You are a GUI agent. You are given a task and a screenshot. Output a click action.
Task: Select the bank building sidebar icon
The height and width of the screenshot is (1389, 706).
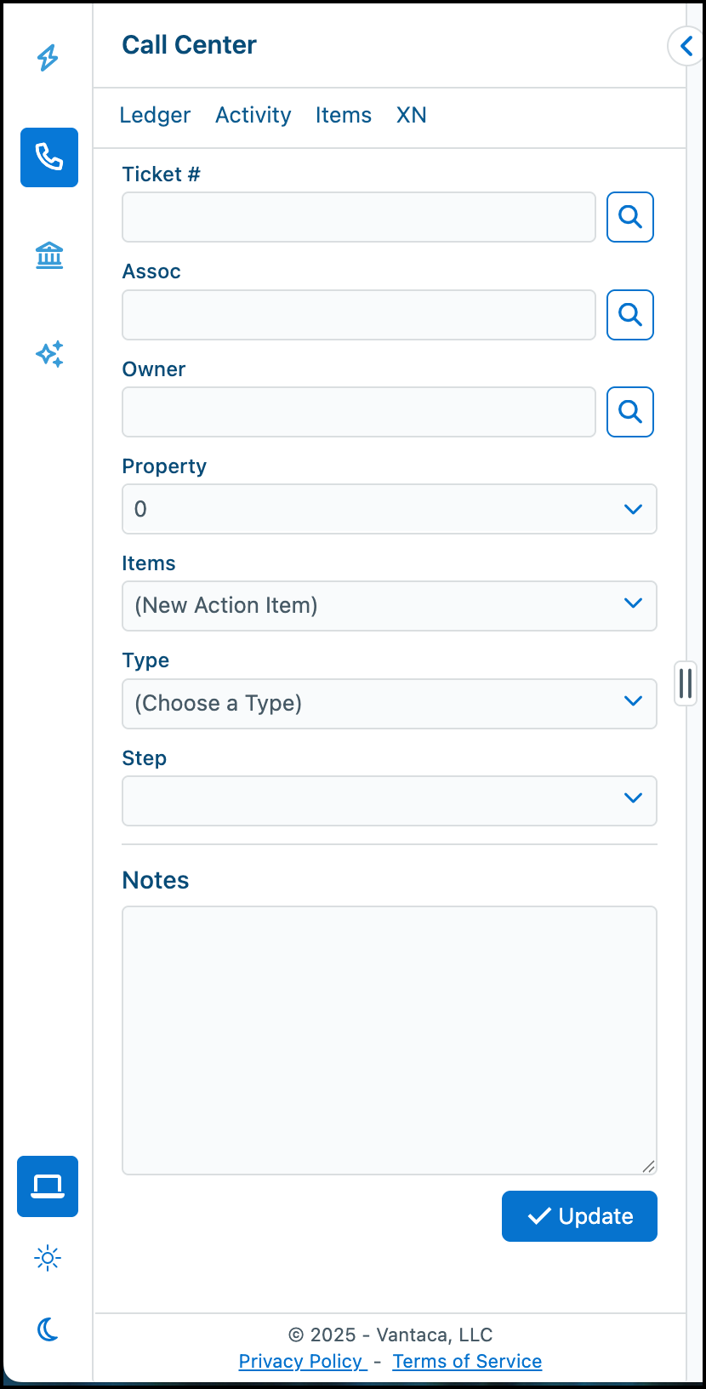[49, 254]
